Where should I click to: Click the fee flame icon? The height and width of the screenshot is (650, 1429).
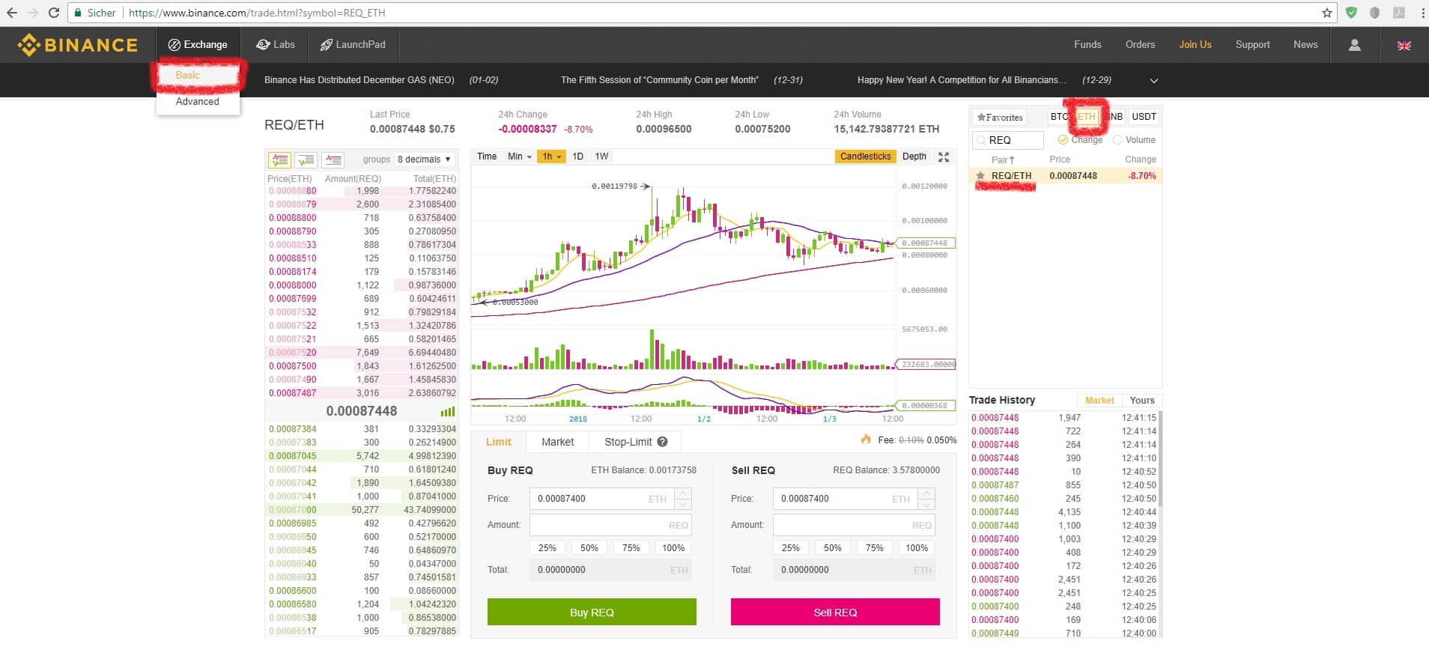pyautogui.click(x=866, y=440)
